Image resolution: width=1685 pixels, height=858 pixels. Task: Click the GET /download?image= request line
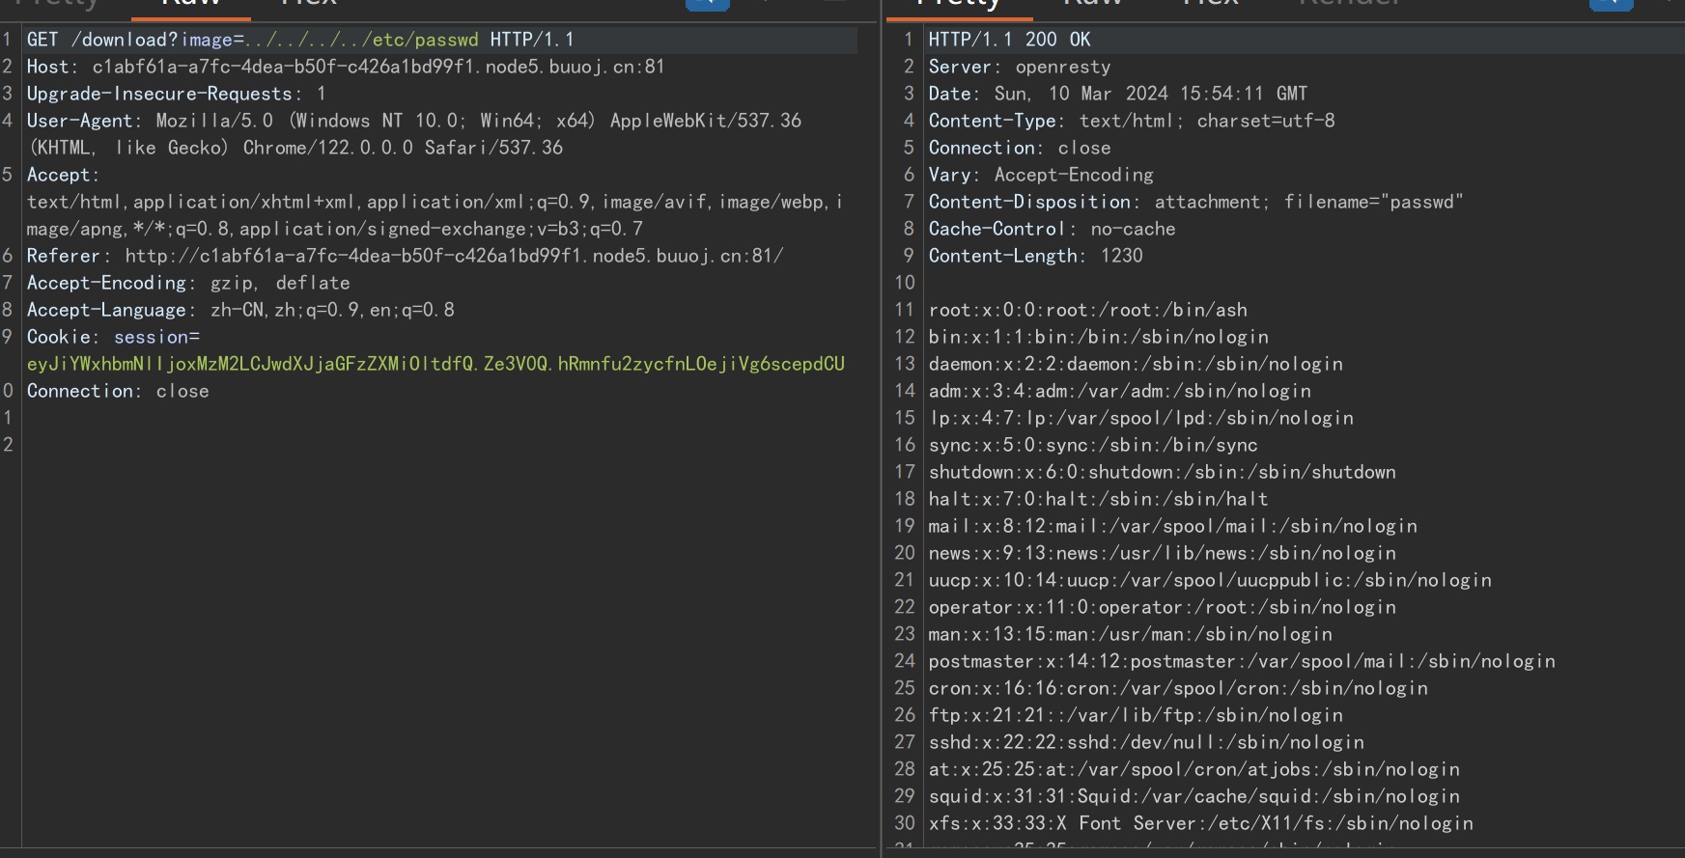click(300, 40)
